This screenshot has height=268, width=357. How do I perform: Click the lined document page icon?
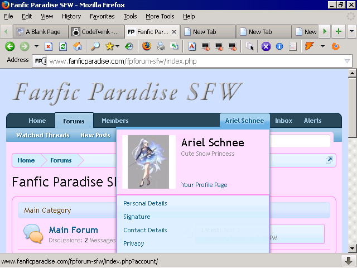[x=292, y=46]
